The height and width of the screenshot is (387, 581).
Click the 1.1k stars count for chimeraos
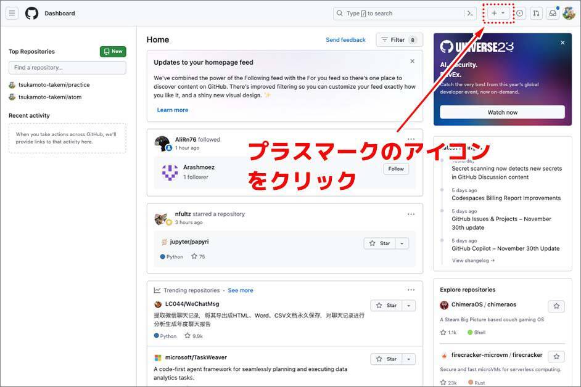[x=448, y=333]
